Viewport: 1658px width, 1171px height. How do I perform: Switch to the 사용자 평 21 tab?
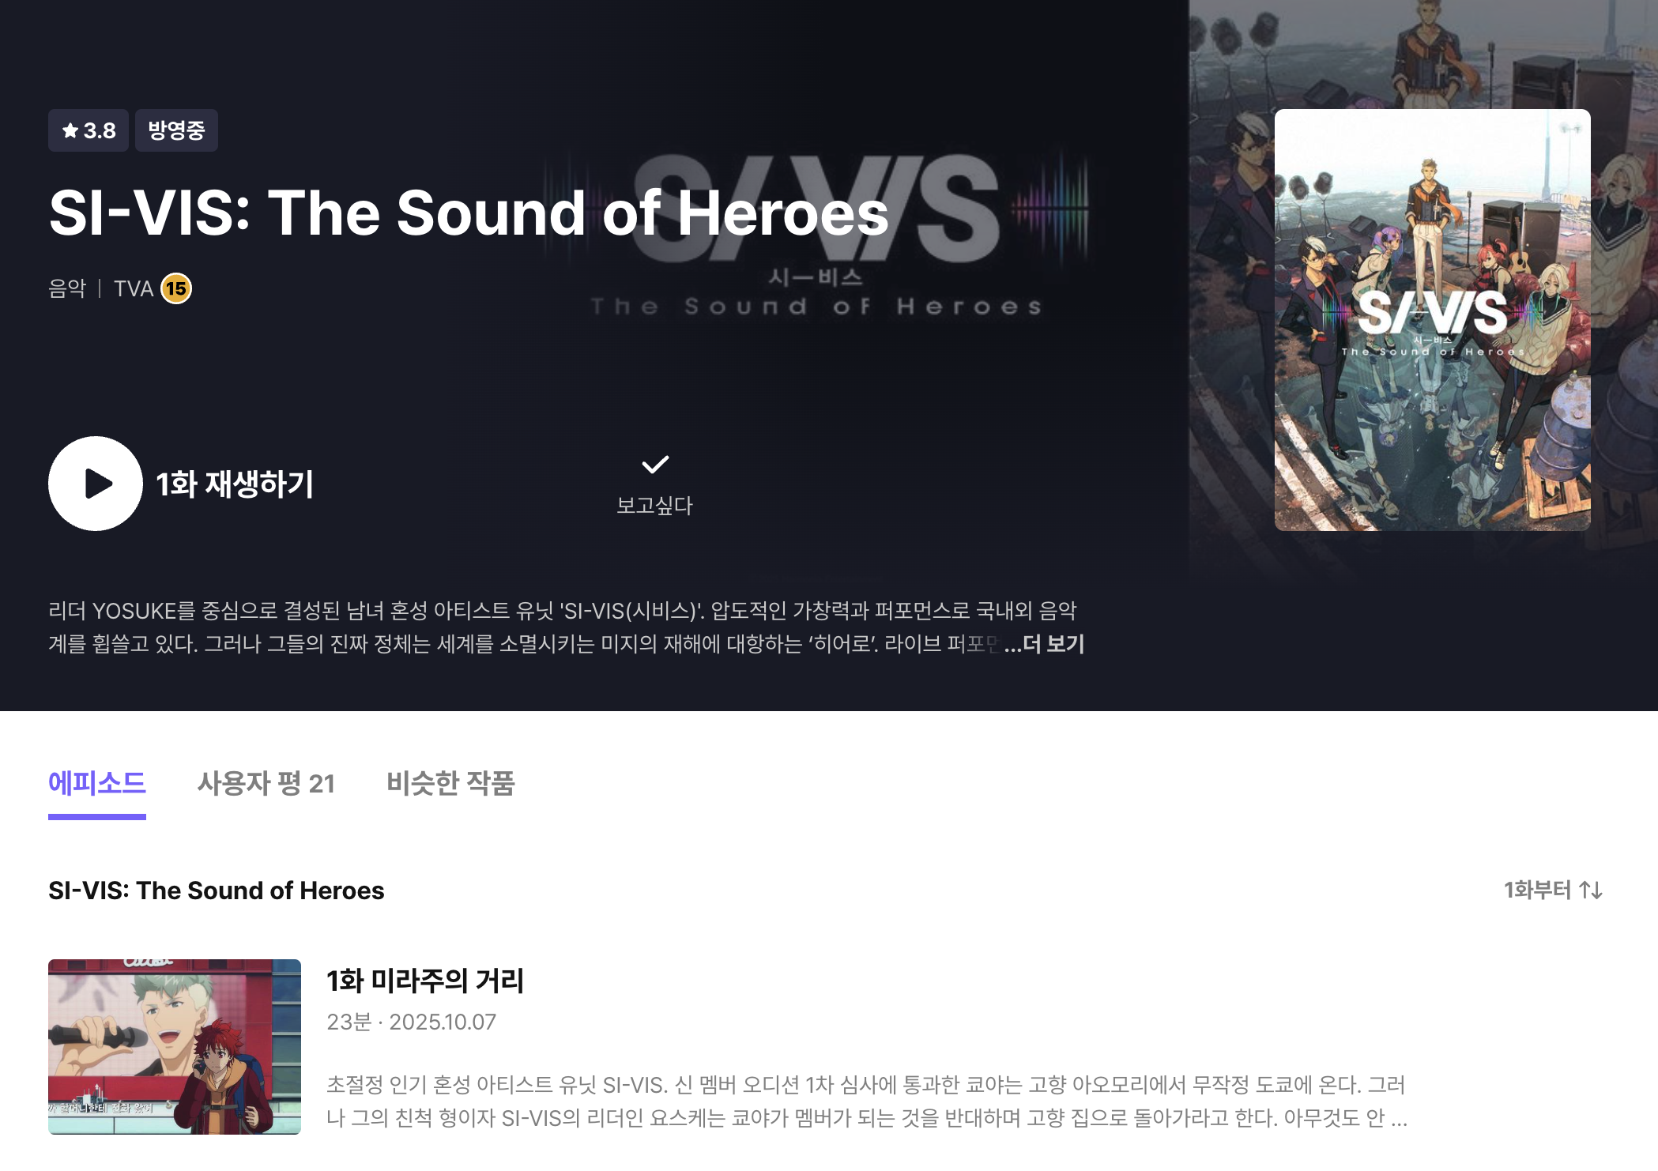266,783
